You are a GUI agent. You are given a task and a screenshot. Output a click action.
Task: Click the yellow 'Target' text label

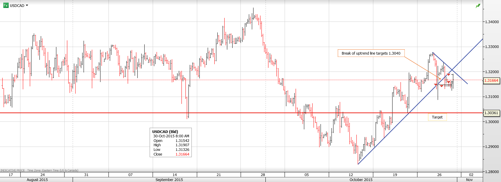pos(437,117)
